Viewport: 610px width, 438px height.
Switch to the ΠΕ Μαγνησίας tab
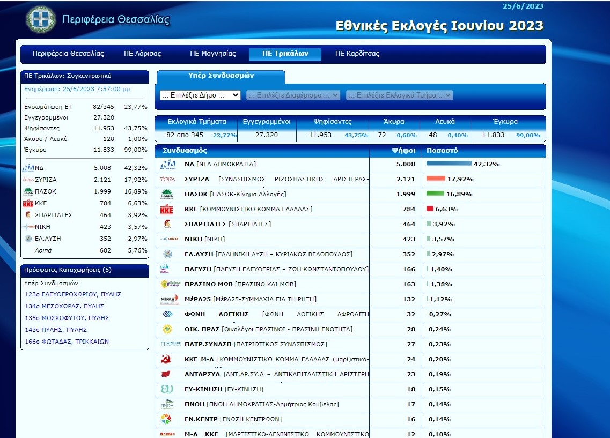pyautogui.click(x=213, y=54)
